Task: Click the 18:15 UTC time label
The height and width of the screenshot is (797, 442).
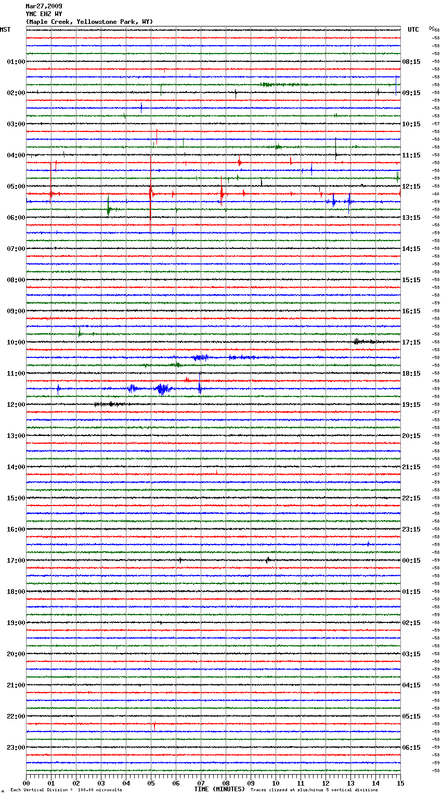Action: point(411,374)
